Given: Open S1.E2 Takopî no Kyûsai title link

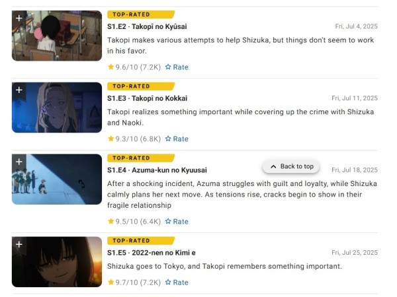Looking at the screenshot, I should tap(147, 26).
